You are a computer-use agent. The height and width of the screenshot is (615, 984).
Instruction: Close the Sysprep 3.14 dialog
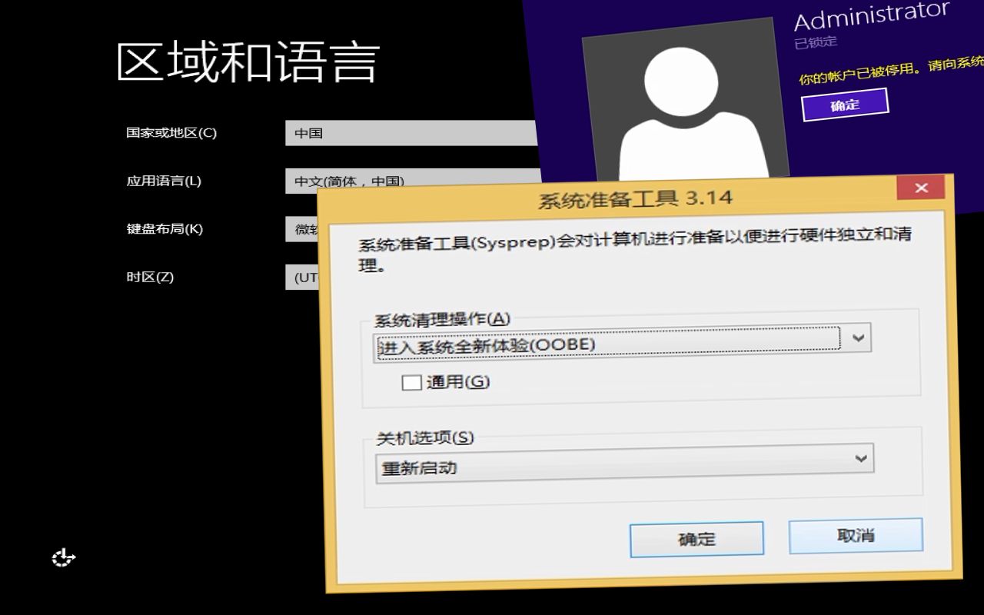[921, 188]
